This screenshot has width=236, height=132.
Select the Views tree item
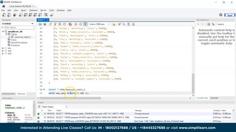[x=14, y=40]
